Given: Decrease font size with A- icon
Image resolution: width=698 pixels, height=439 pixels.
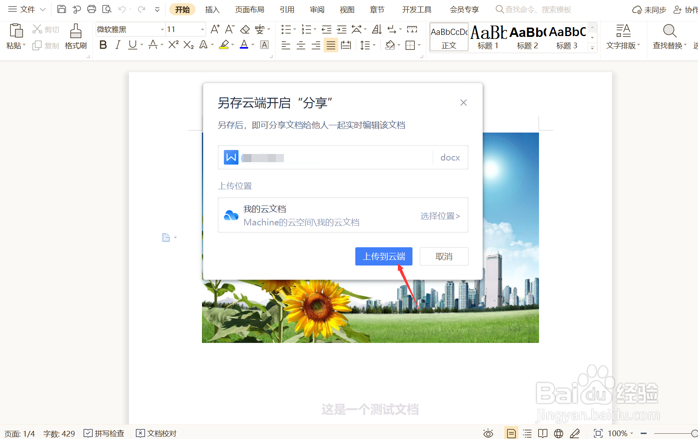Looking at the screenshot, I should (230, 29).
